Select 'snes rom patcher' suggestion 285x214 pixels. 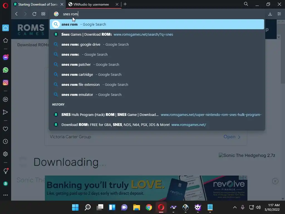pos(157,64)
